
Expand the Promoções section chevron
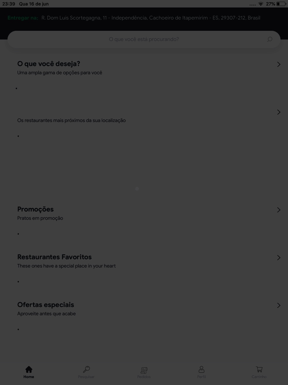tap(278, 210)
